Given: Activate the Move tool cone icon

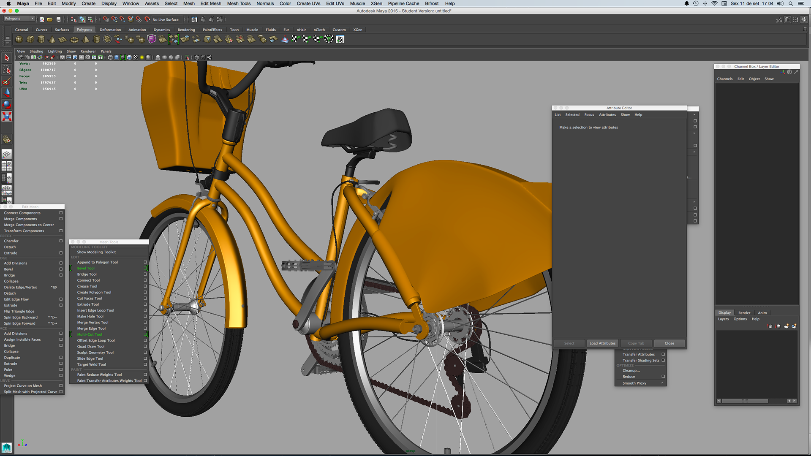Looking at the screenshot, I should [x=7, y=93].
